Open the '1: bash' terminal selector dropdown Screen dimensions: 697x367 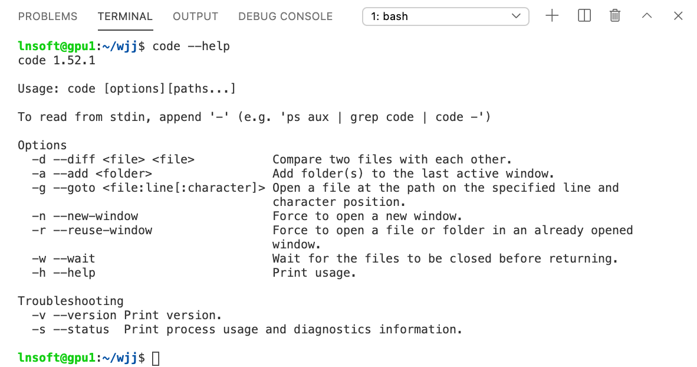445,17
